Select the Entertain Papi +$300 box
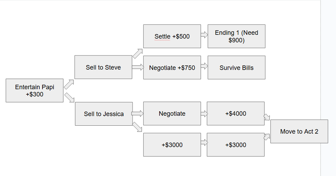Viewport: 336px width, 176px height. pos(35,90)
